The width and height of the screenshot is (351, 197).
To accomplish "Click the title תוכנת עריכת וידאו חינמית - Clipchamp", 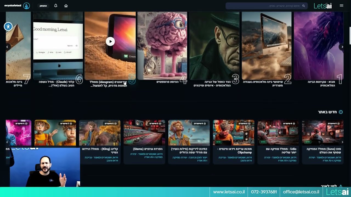I will [234, 151].
